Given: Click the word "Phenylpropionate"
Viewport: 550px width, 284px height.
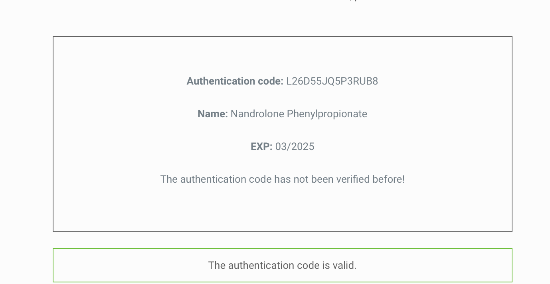Looking at the screenshot, I should [x=327, y=114].
